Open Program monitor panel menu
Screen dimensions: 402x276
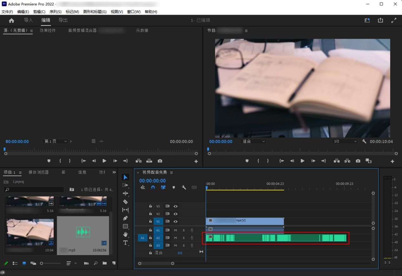tap(246, 31)
